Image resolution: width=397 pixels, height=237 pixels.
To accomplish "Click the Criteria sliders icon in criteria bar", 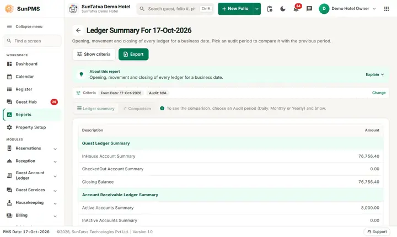I will coord(78,93).
